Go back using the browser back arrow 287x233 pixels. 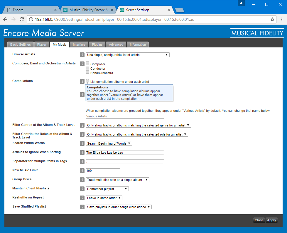click(x=5, y=19)
